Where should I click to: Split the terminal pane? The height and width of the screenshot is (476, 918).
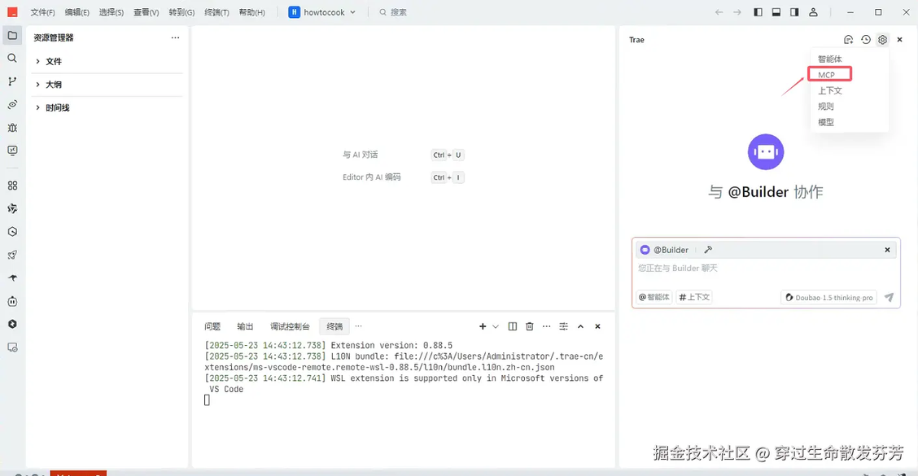pyautogui.click(x=512, y=327)
